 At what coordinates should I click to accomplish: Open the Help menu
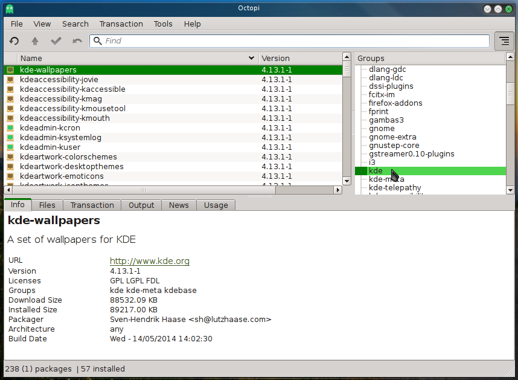click(x=192, y=24)
